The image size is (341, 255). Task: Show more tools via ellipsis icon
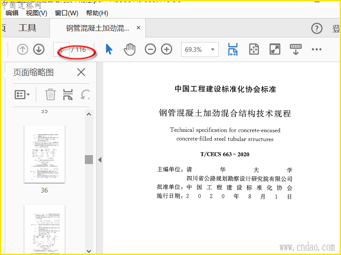click(x=316, y=49)
